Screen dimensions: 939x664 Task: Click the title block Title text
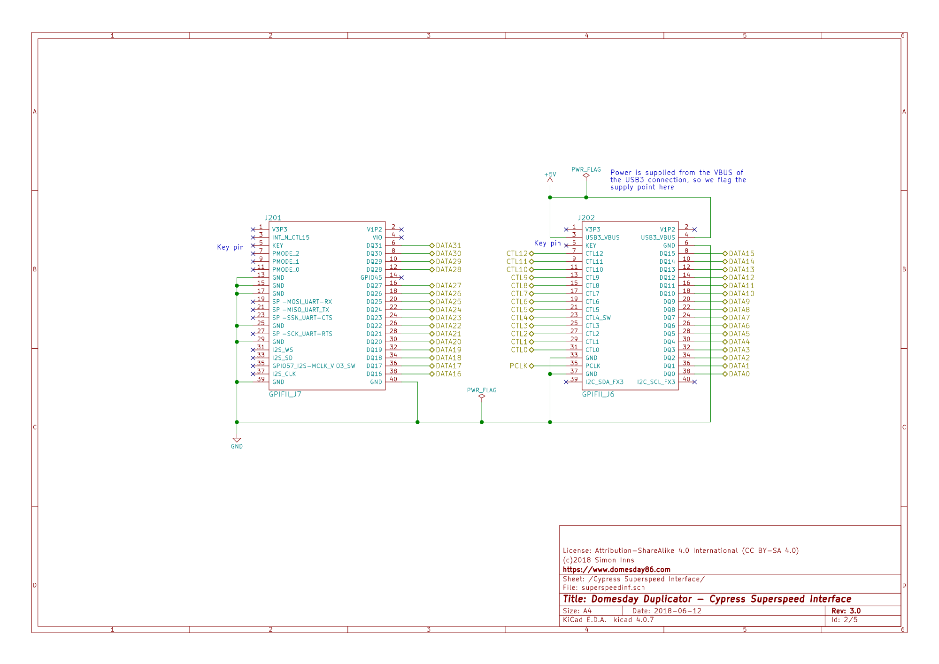pyautogui.click(x=707, y=599)
